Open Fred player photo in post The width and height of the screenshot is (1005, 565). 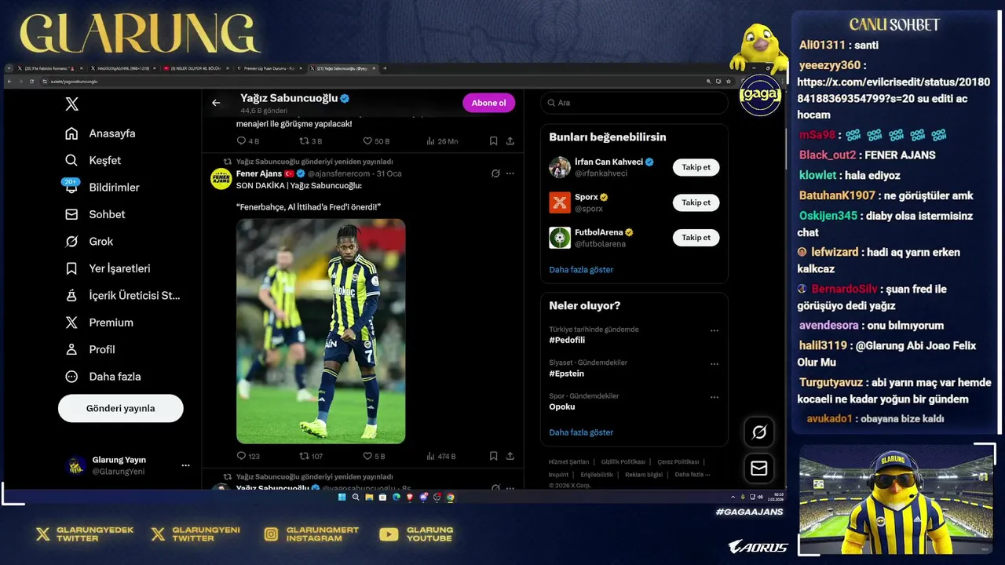tap(321, 331)
